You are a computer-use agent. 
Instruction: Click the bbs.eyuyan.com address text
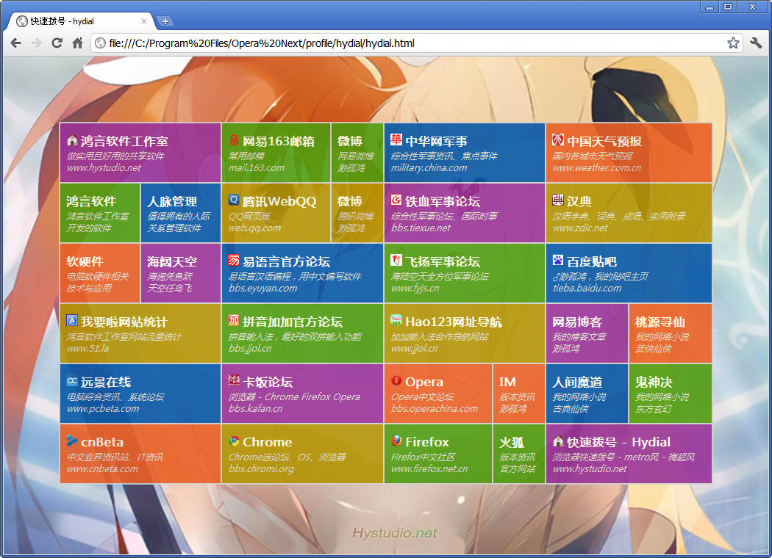pyautogui.click(x=263, y=288)
